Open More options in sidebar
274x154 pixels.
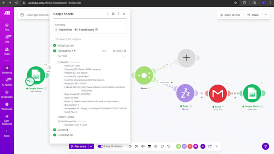point(7,133)
